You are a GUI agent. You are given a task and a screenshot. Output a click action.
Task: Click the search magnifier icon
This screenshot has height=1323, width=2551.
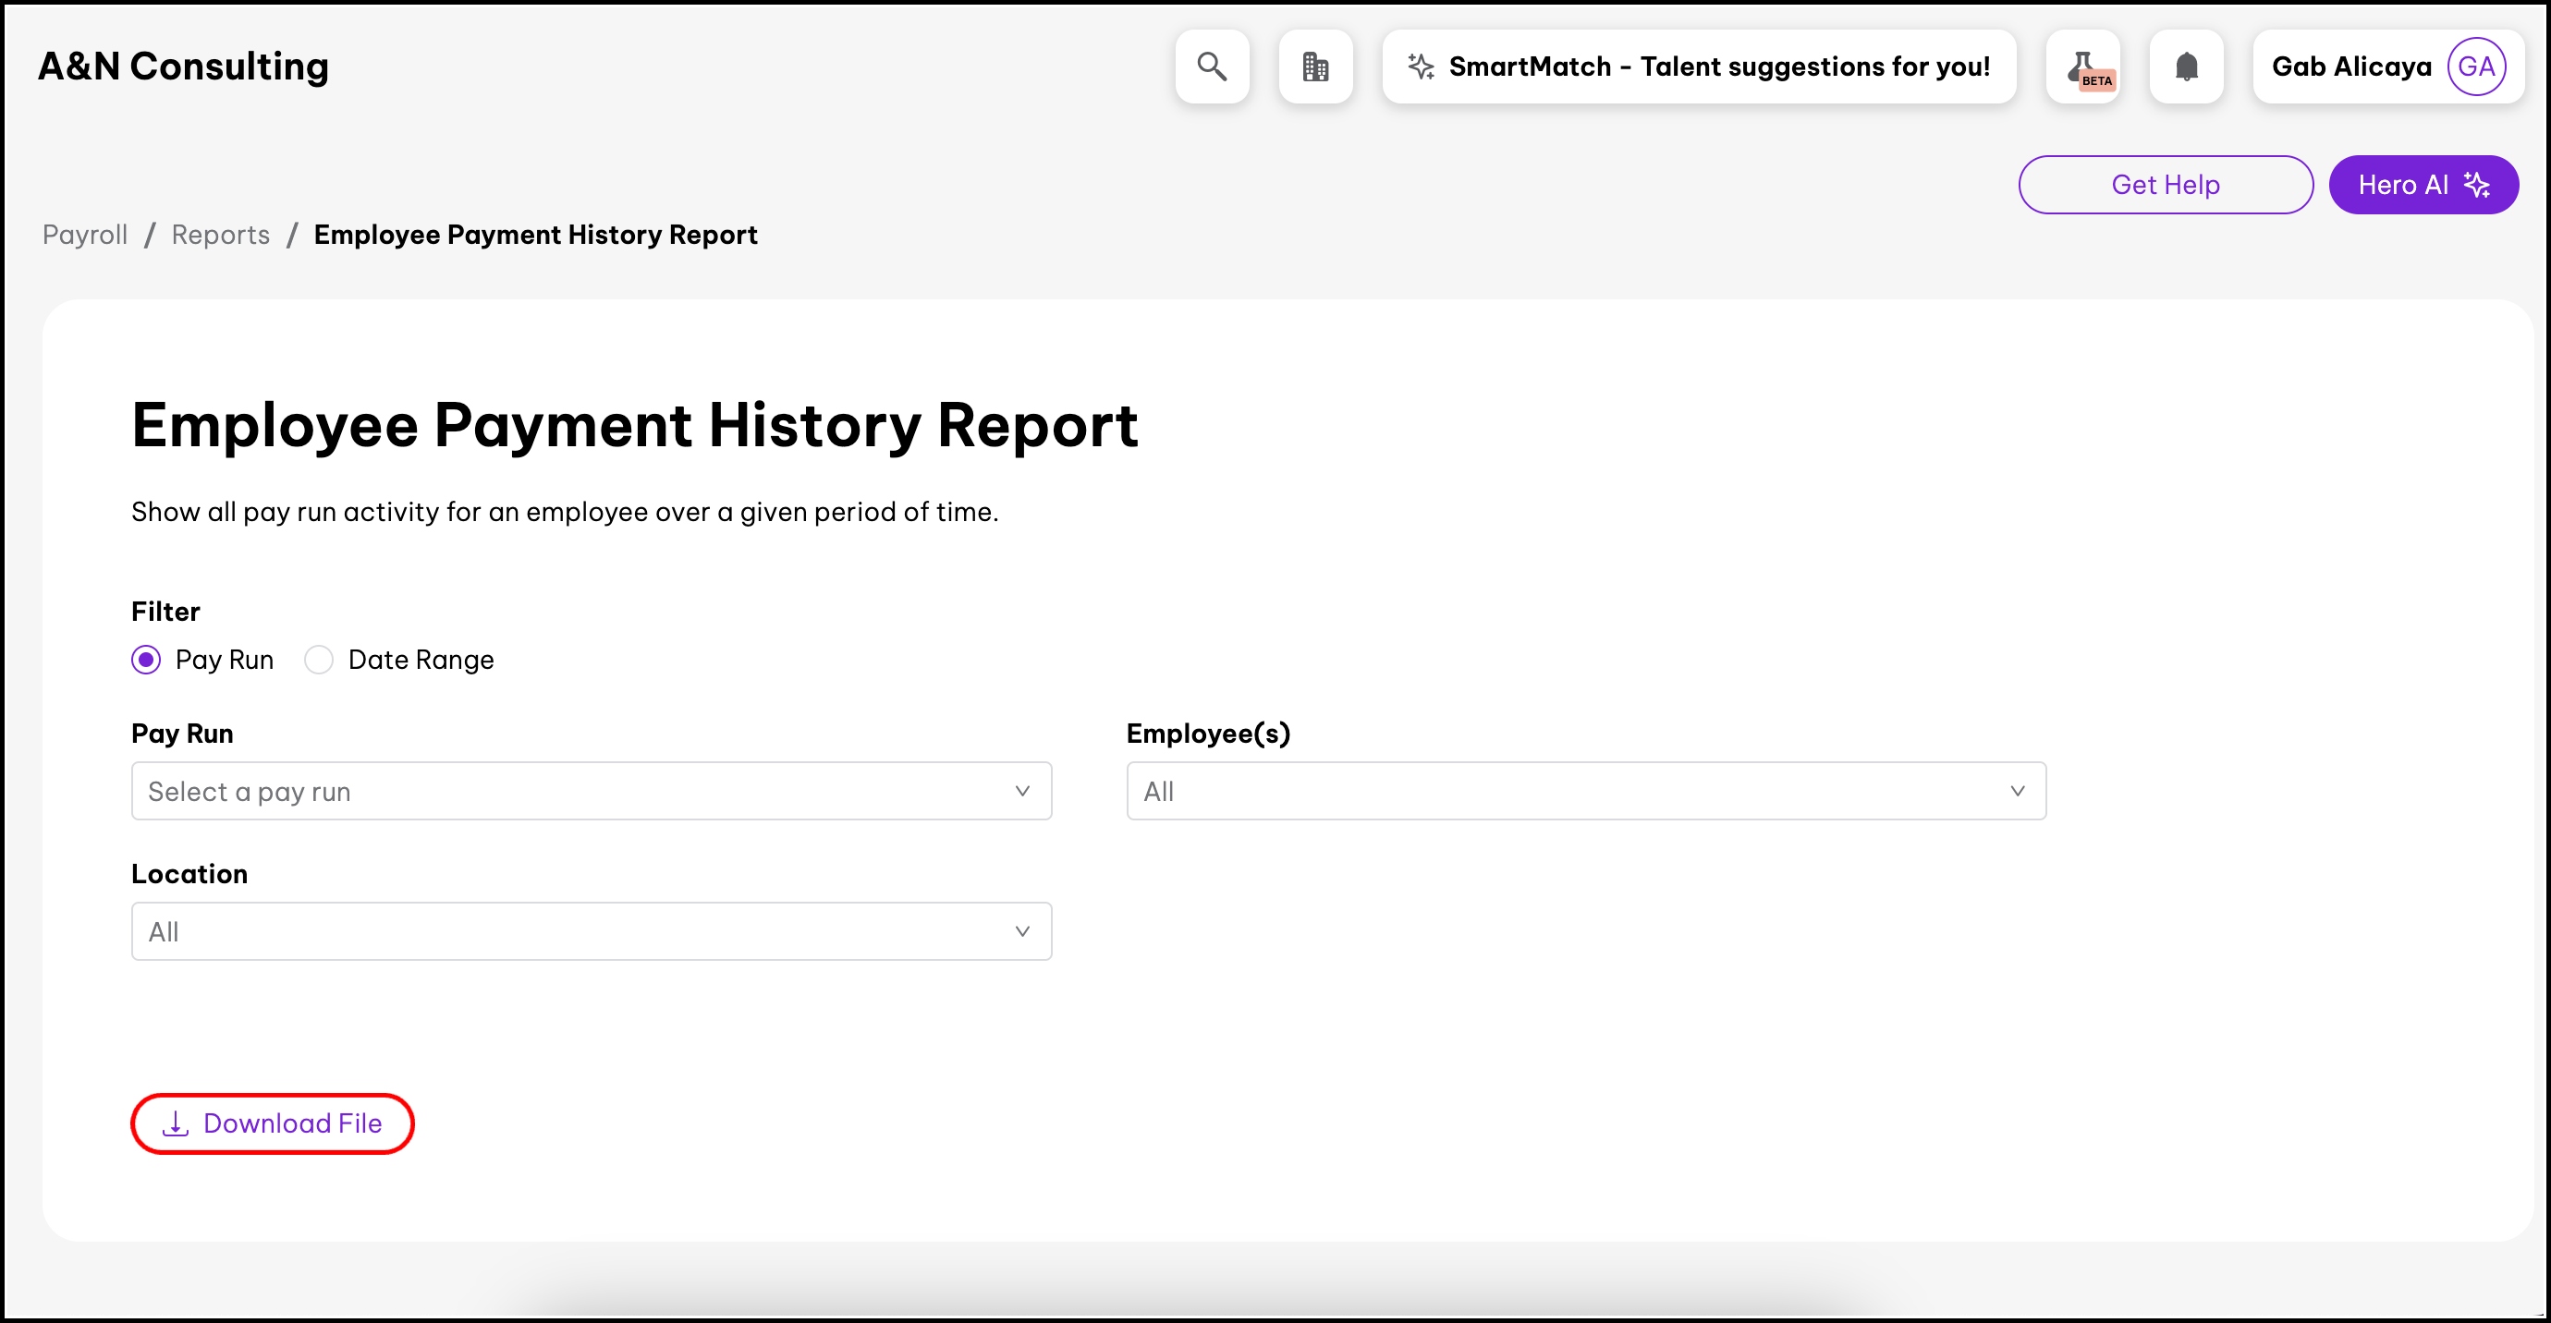[x=1211, y=67]
